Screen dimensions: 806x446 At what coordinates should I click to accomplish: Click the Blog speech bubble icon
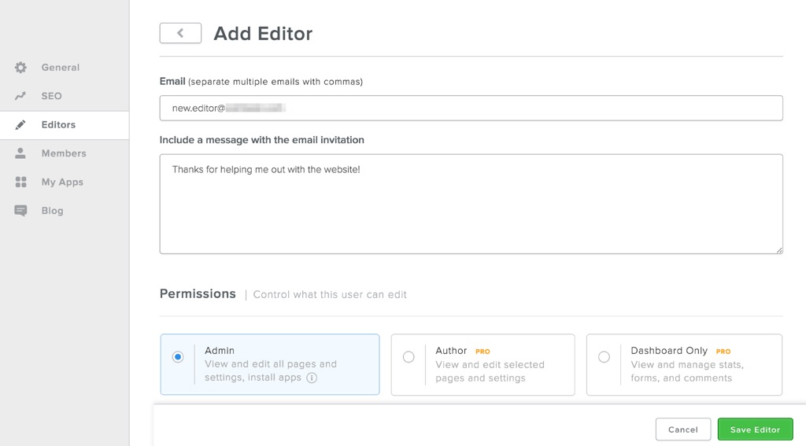click(x=21, y=211)
